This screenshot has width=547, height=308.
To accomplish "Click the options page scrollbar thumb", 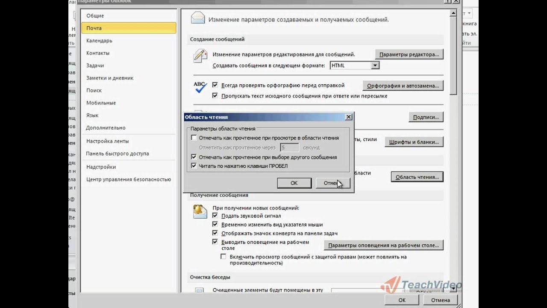I will [454, 56].
